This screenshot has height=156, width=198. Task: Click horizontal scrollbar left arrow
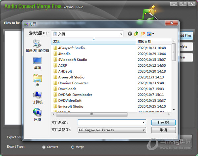click(53, 114)
